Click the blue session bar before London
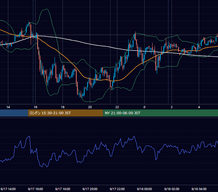Viewport: 218px width, 192px height. [14, 113]
